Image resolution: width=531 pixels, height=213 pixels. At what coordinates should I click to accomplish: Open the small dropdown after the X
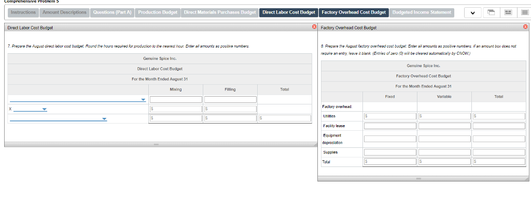(x=44, y=109)
